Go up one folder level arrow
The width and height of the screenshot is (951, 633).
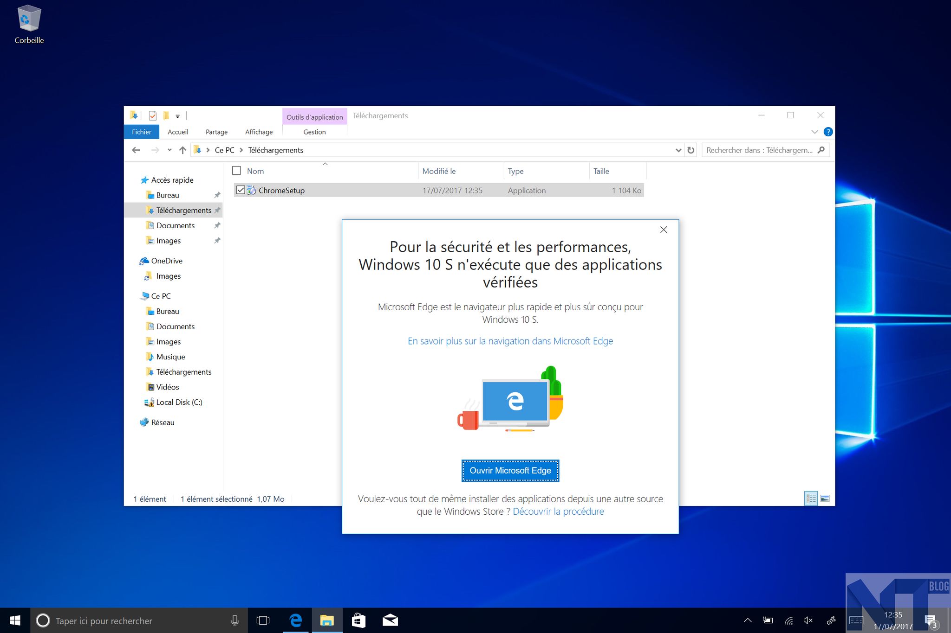pos(182,150)
